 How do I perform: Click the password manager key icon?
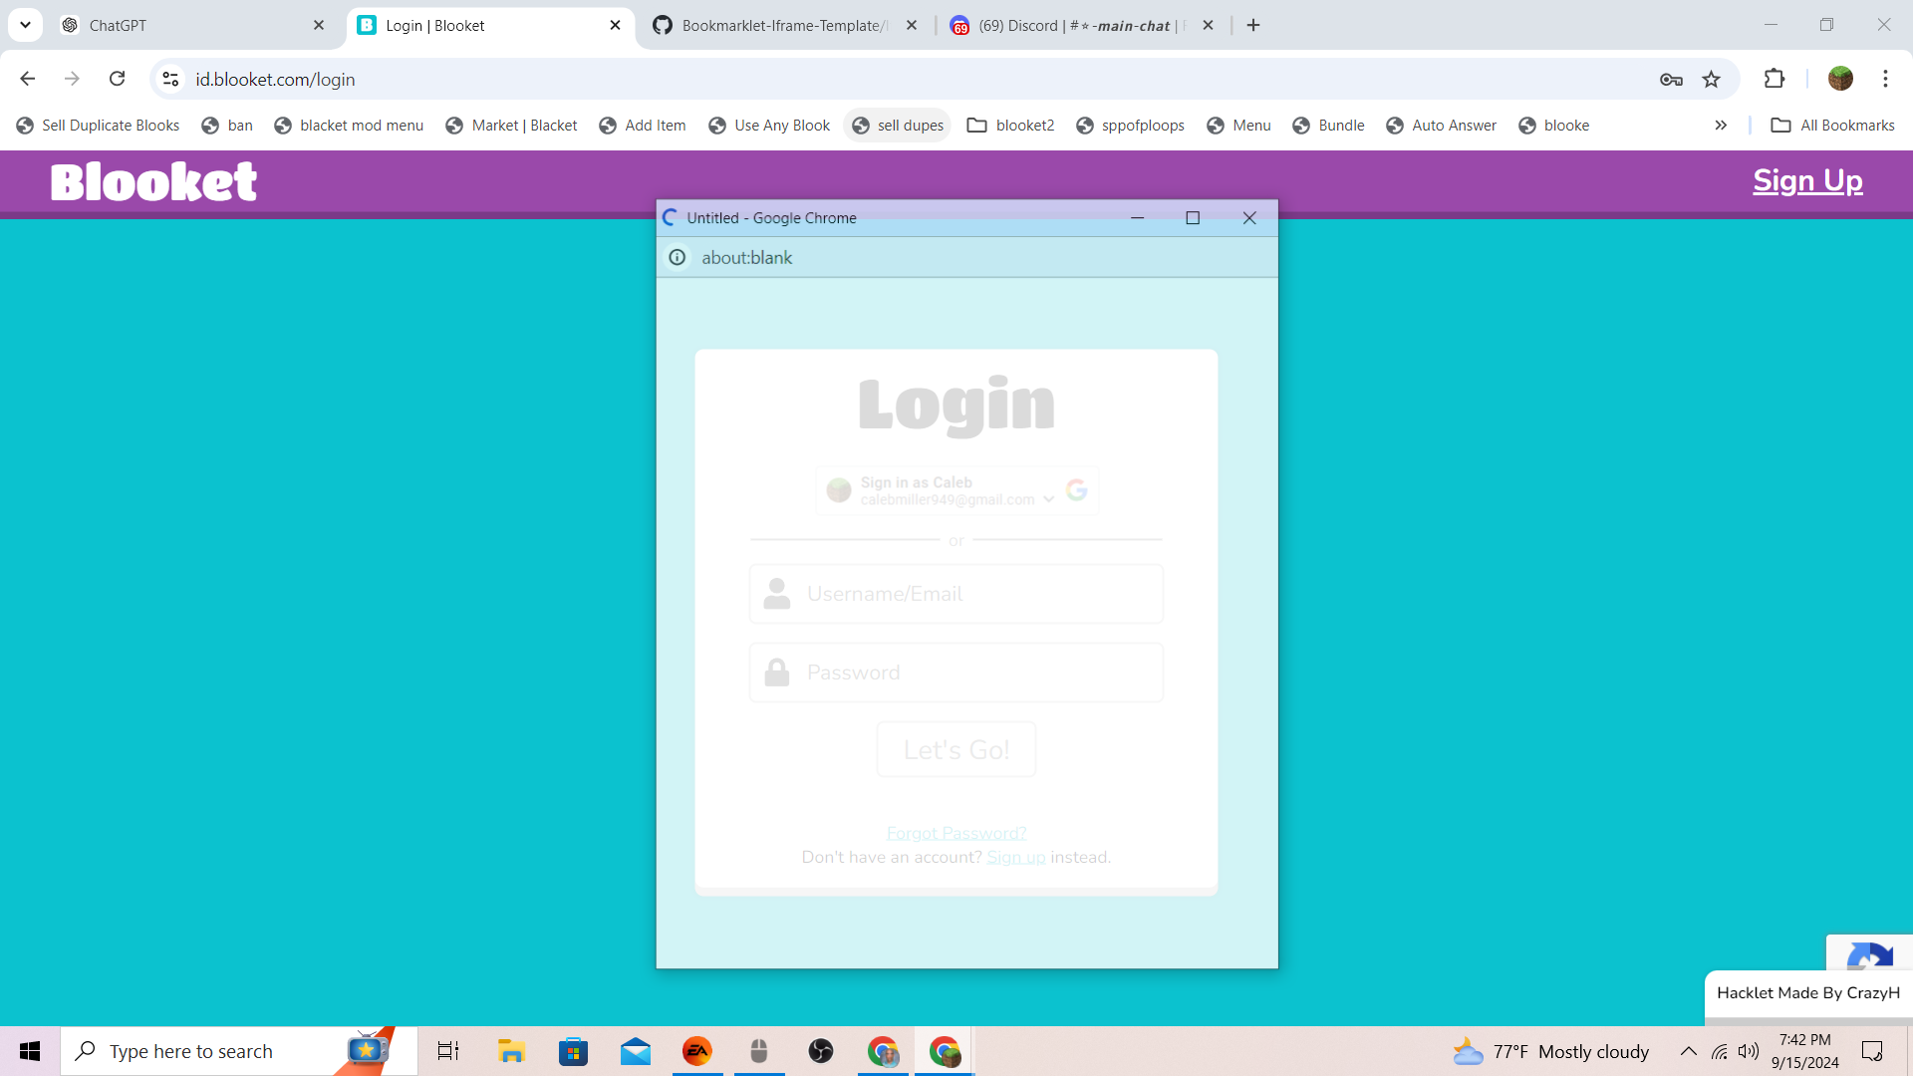tap(1671, 80)
